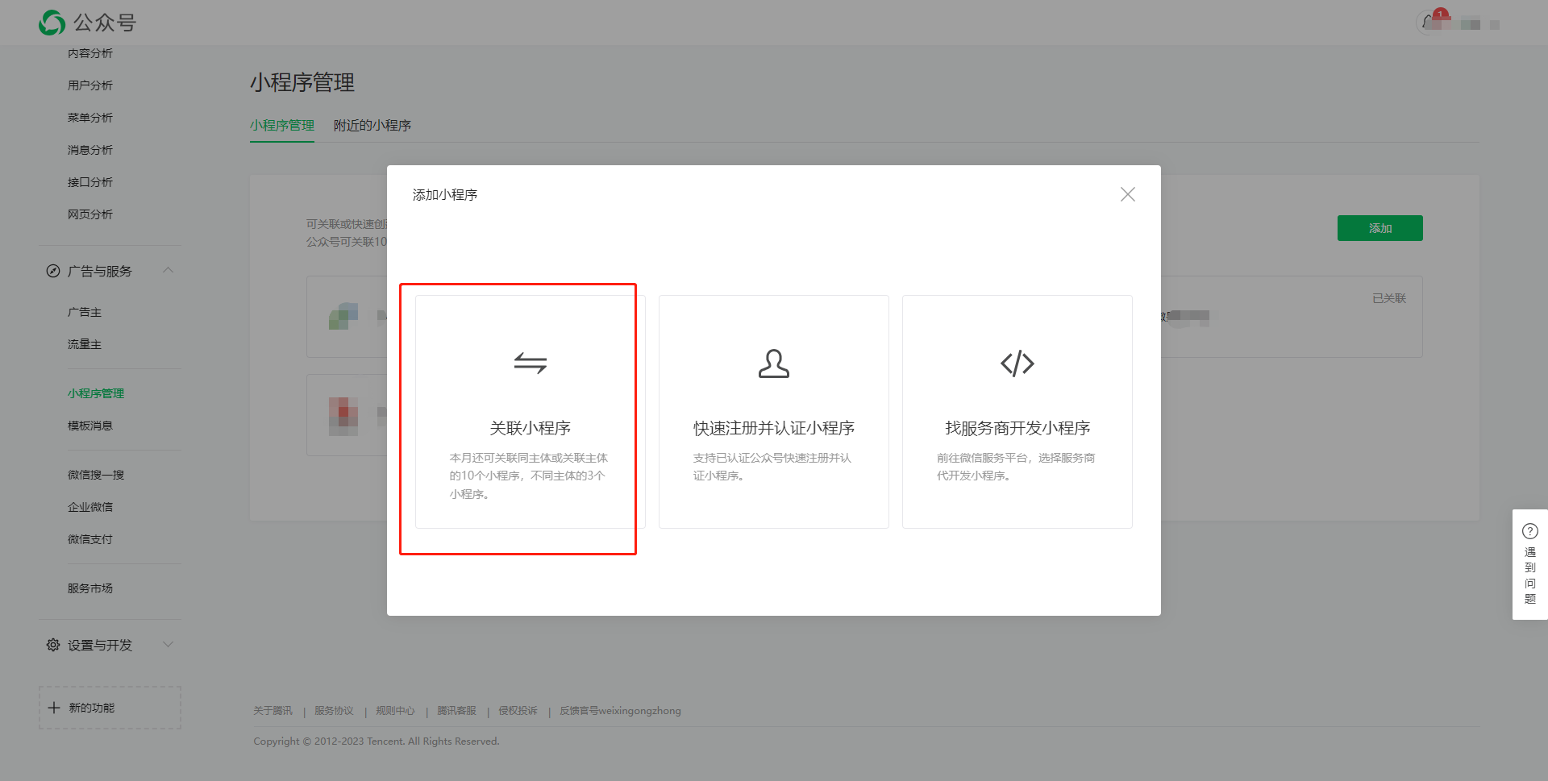This screenshot has height=781, width=1548.
Task: Switch to the 附近的小程序 tab
Action: (x=372, y=126)
